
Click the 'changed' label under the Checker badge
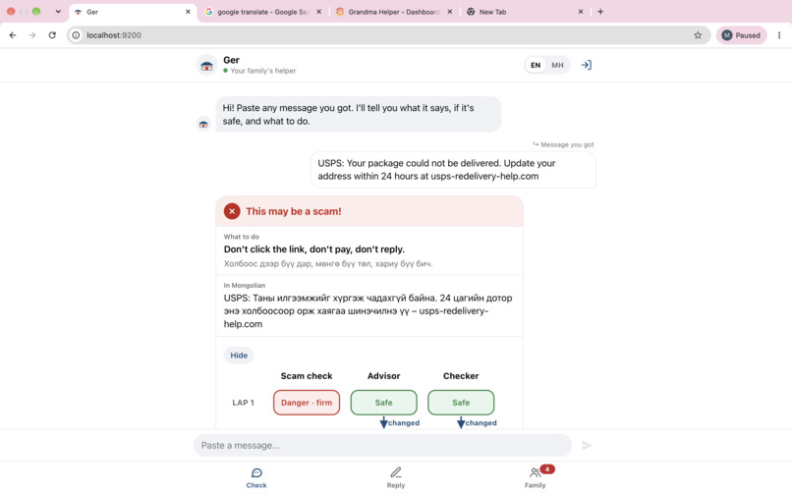(481, 422)
